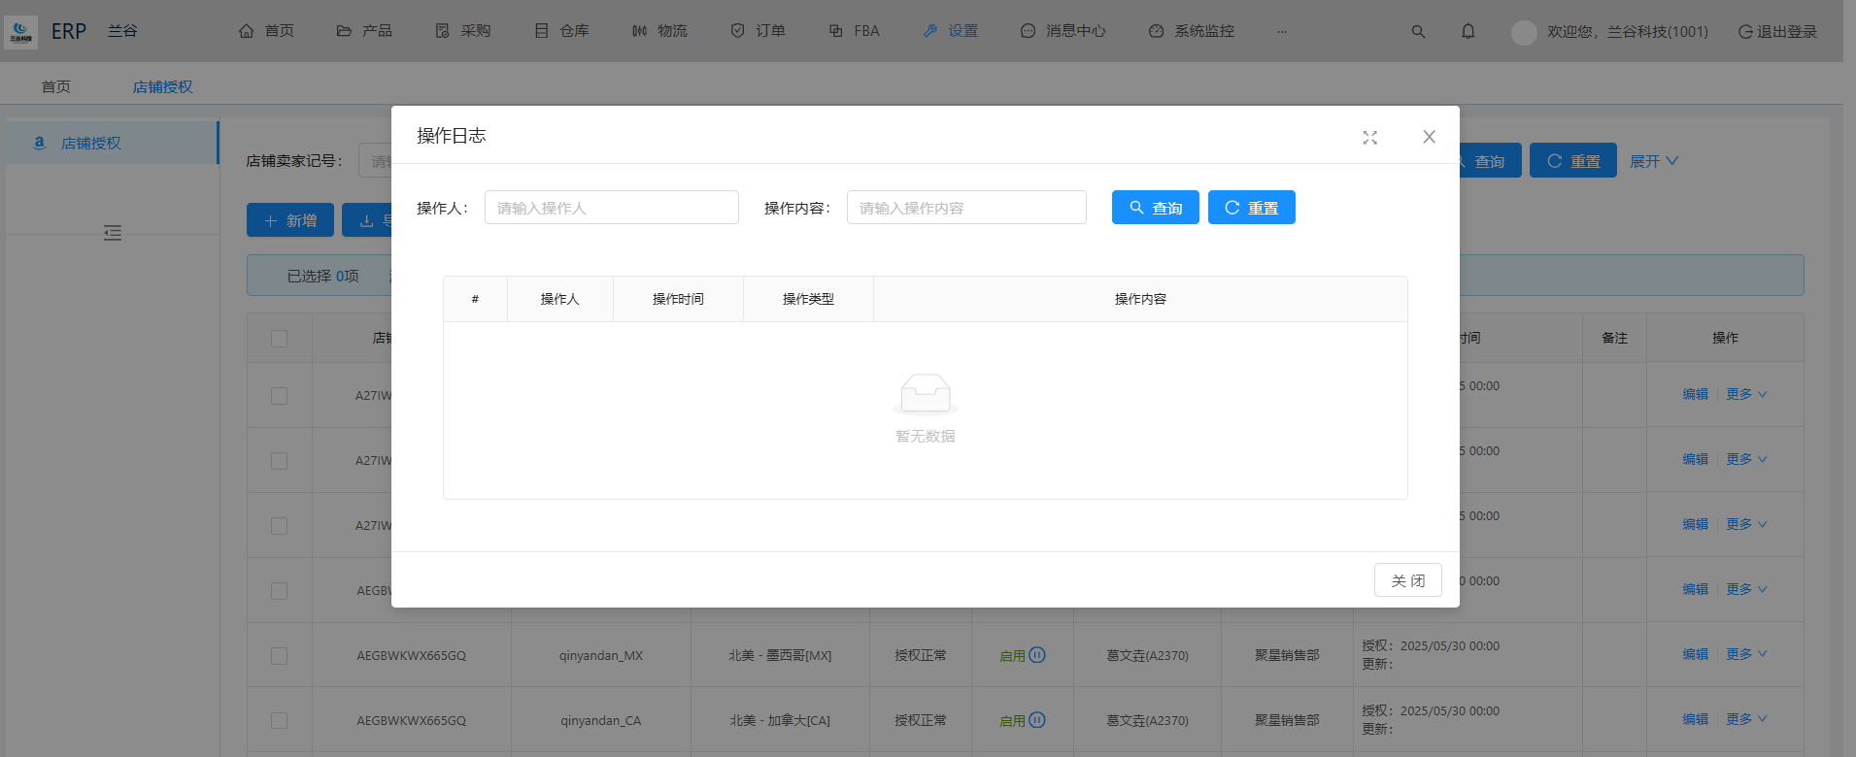The height and width of the screenshot is (757, 1856).
Task: Check the row checkbox for qinyandan_CA
Action: pyautogui.click(x=280, y=721)
